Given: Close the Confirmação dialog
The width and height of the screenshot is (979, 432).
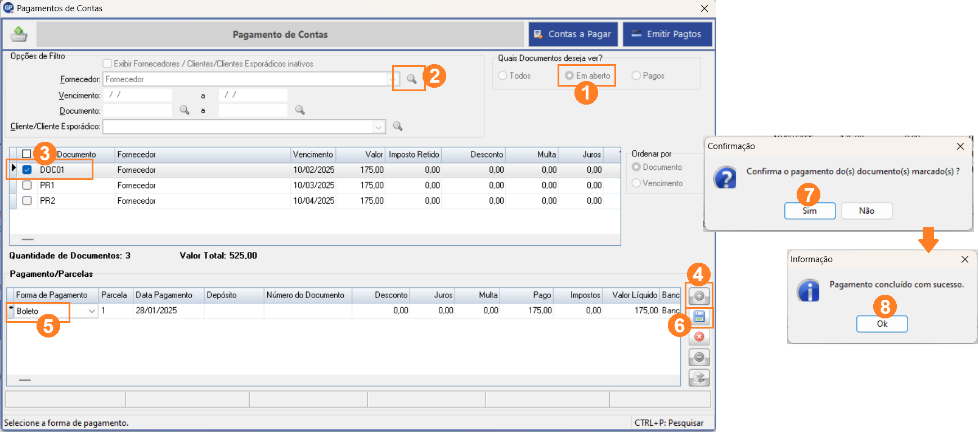Looking at the screenshot, I should [x=960, y=146].
